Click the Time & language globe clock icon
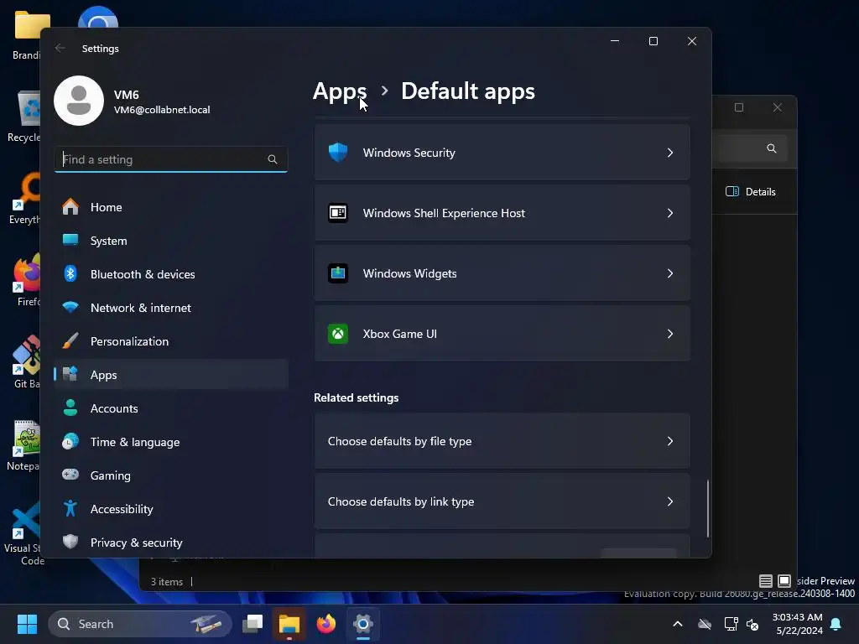Viewport: 859px width, 644px height. pos(70,441)
